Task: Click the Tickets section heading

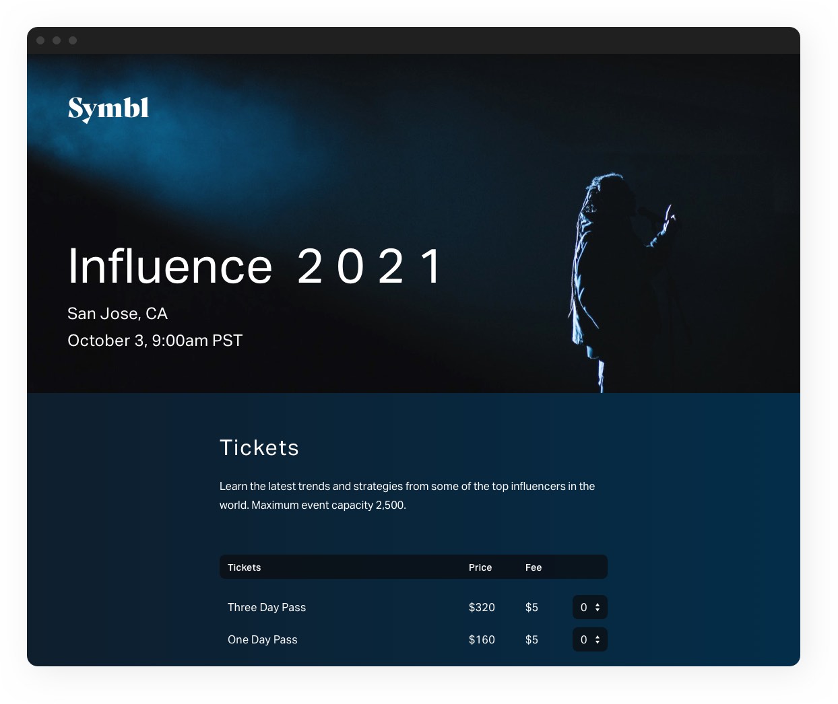Action: click(x=259, y=447)
